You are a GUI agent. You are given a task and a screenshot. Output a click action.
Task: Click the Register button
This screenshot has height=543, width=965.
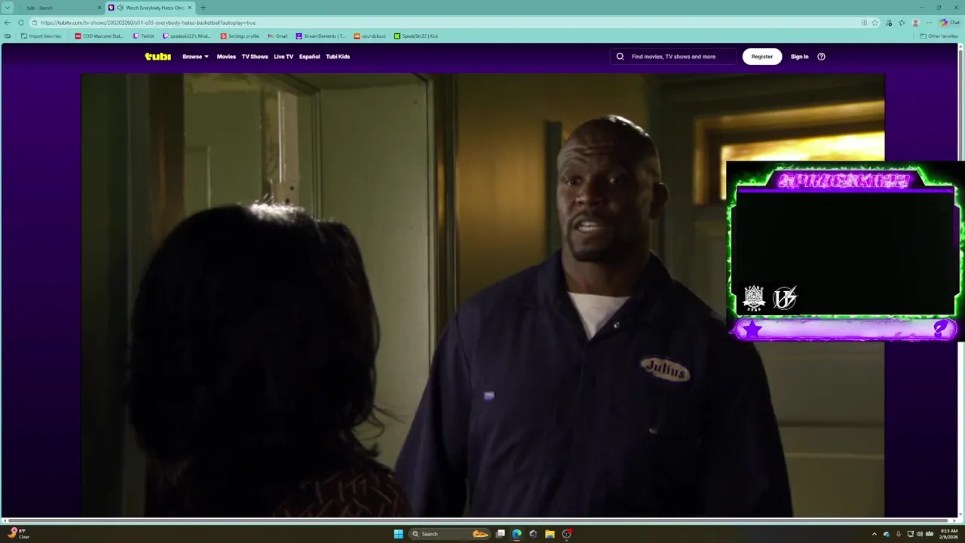point(762,57)
